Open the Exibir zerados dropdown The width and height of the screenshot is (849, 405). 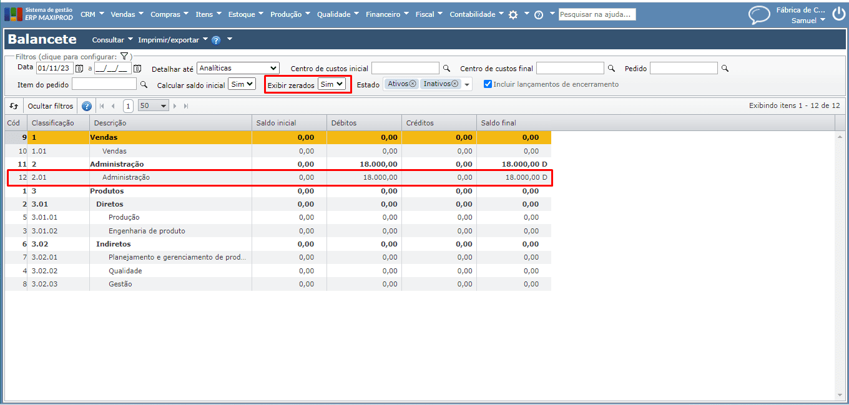(331, 84)
